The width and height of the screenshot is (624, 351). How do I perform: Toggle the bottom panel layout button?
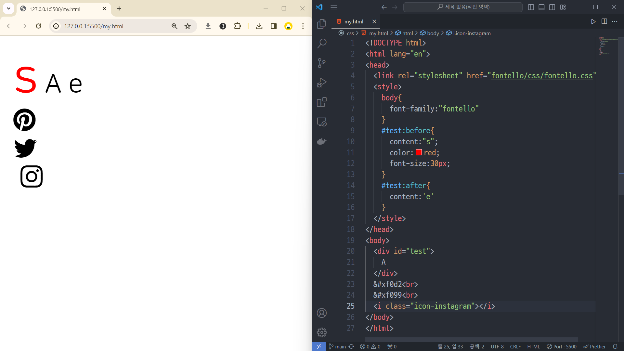(541, 7)
